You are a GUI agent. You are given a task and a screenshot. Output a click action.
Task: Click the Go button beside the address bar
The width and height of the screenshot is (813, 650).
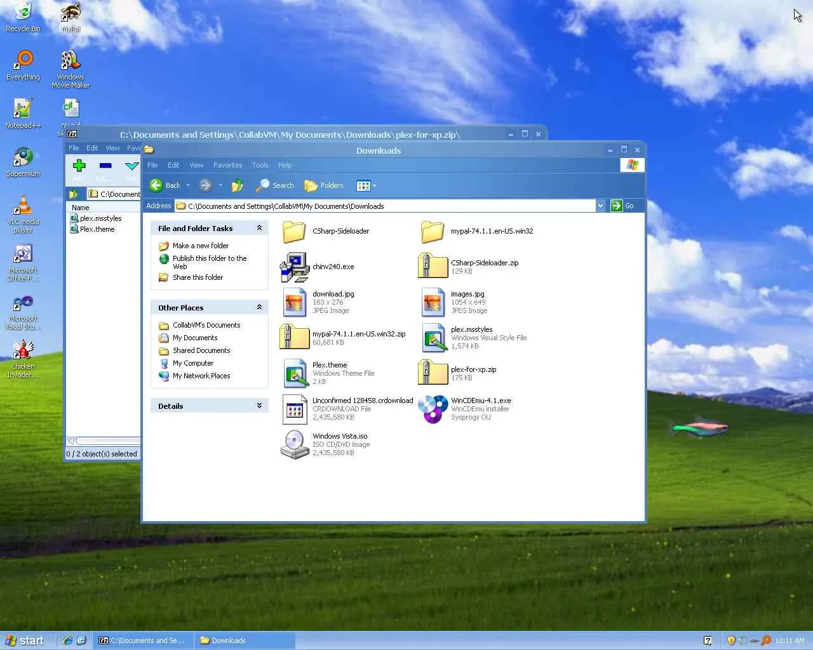pos(622,206)
